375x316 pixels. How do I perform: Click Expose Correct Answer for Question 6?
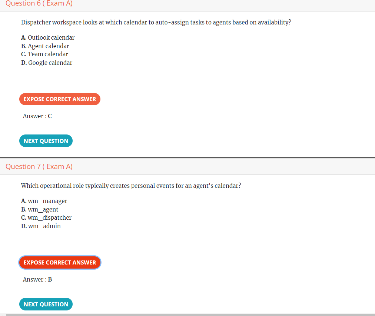click(60, 99)
